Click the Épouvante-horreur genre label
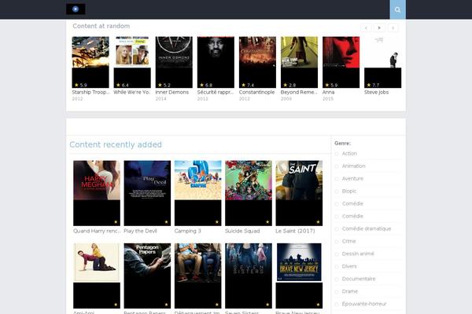 (x=364, y=304)
